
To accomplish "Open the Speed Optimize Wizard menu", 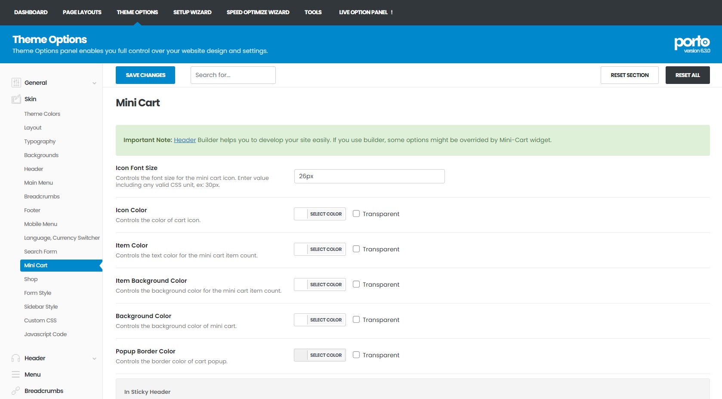I will (258, 12).
